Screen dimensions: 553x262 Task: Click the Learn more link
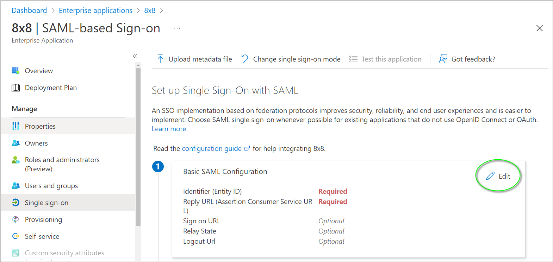tap(169, 129)
